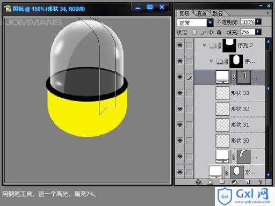Image resolution: width=275 pixels, height=206 pixels.
Task: Hide the 形状 31 layer
Action: click(180, 124)
